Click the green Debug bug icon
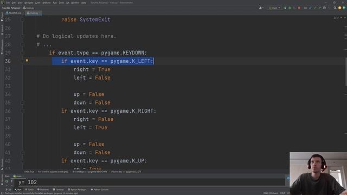347x195 pixels. [x=290, y=8]
